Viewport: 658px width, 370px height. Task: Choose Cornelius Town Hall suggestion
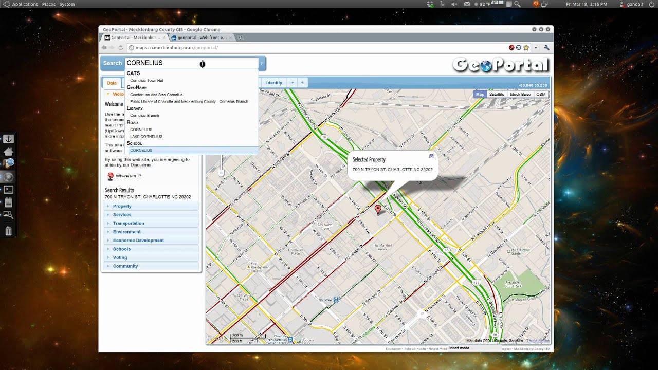click(147, 81)
